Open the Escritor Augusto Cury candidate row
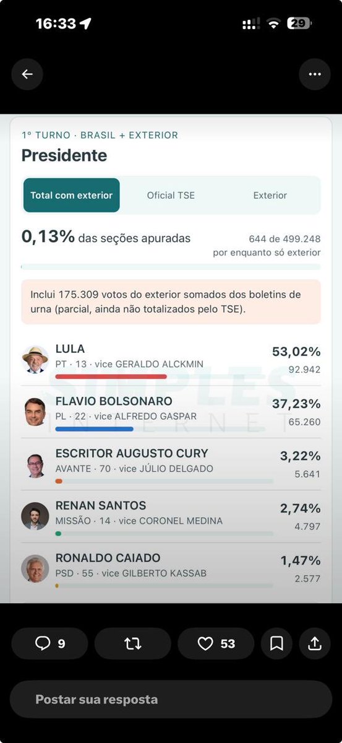Screen dimensions: 342x743 (x=171, y=464)
